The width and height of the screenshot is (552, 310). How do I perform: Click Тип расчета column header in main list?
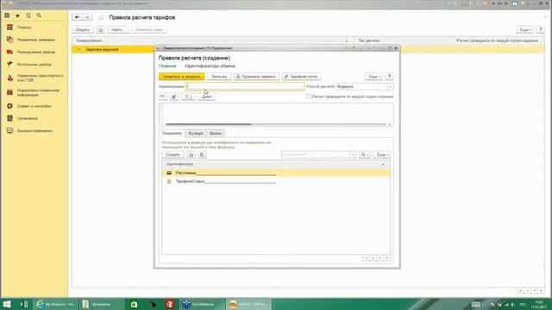pyautogui.click(x=369, y=40)
